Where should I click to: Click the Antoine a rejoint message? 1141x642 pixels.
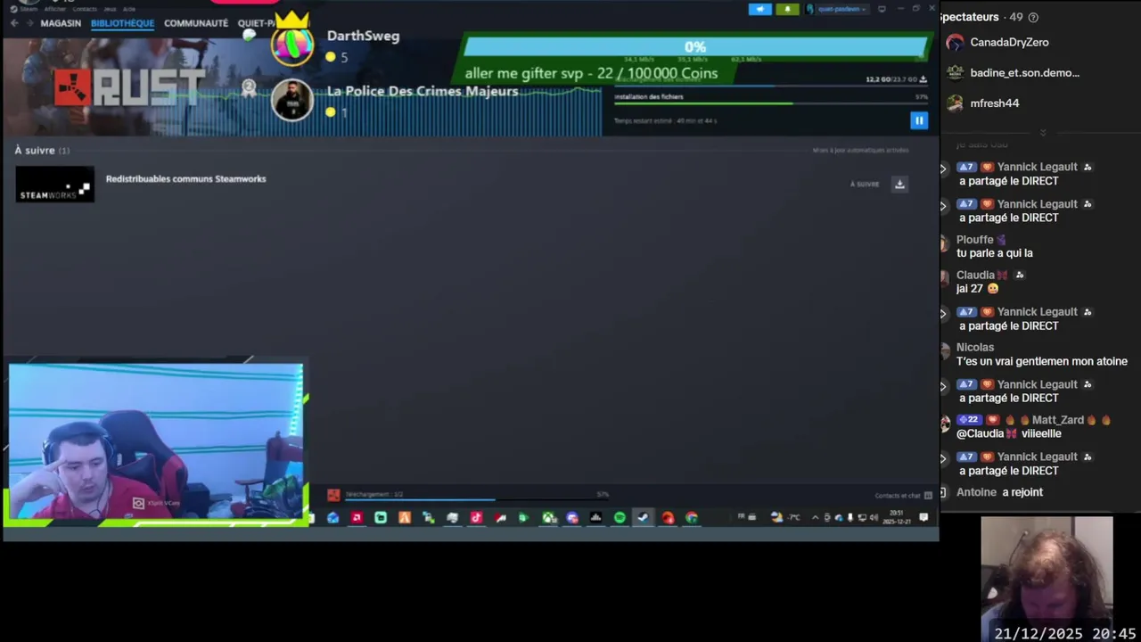(999, 492)
